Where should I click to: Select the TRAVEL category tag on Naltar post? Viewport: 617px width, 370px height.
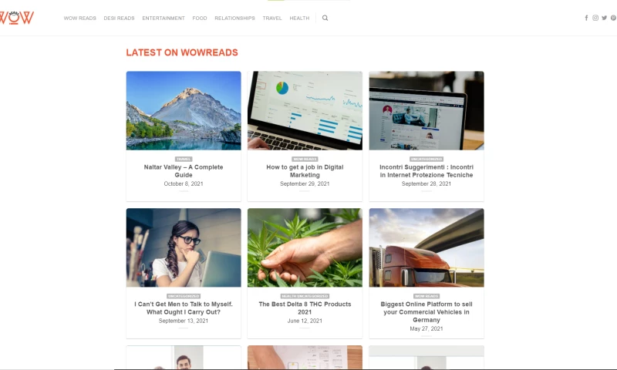[x=184, y=160]
